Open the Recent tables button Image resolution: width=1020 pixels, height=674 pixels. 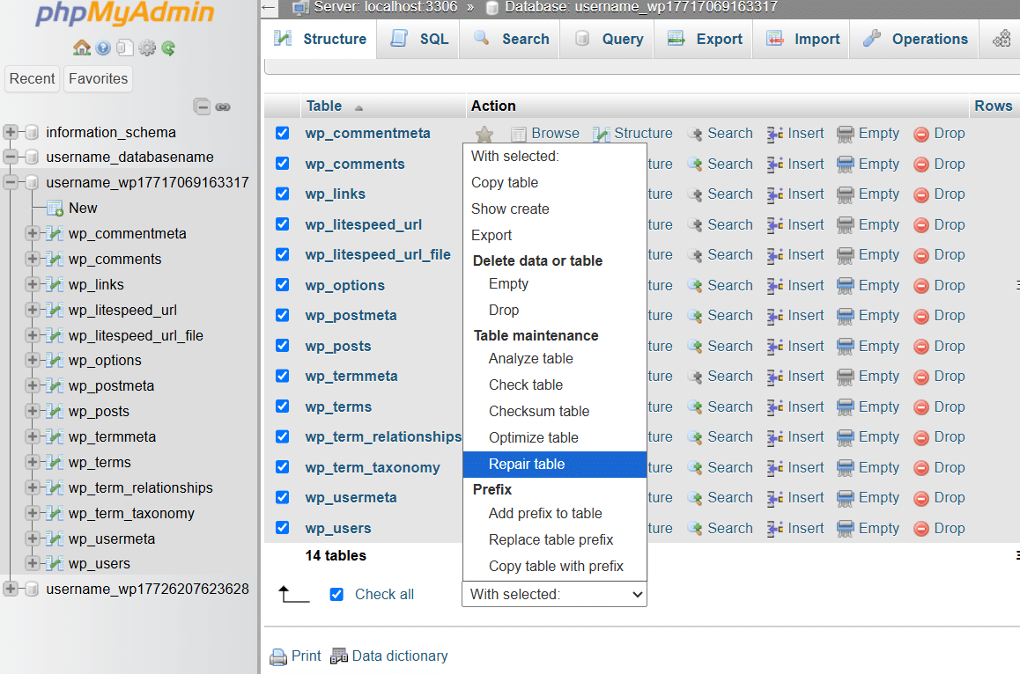(32, 78)
